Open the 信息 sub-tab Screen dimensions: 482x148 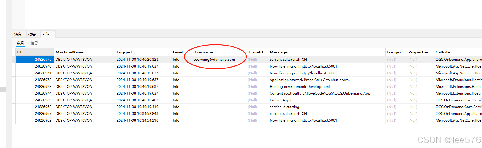coord(34,43)
